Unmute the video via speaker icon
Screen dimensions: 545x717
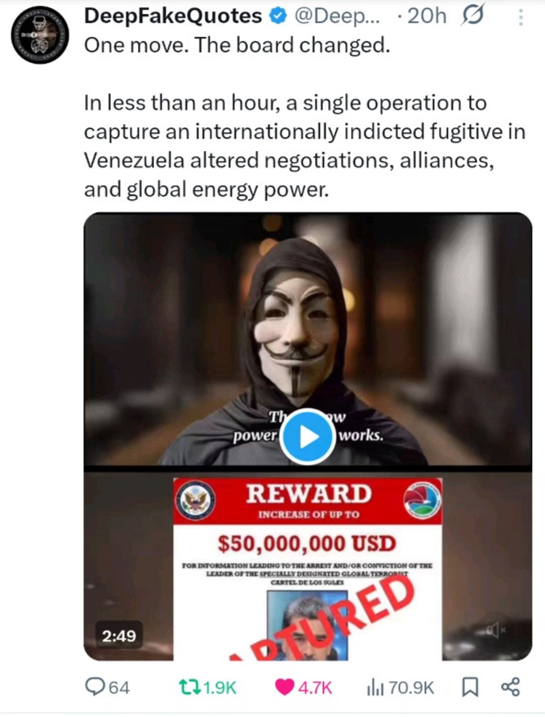(495, 631)
